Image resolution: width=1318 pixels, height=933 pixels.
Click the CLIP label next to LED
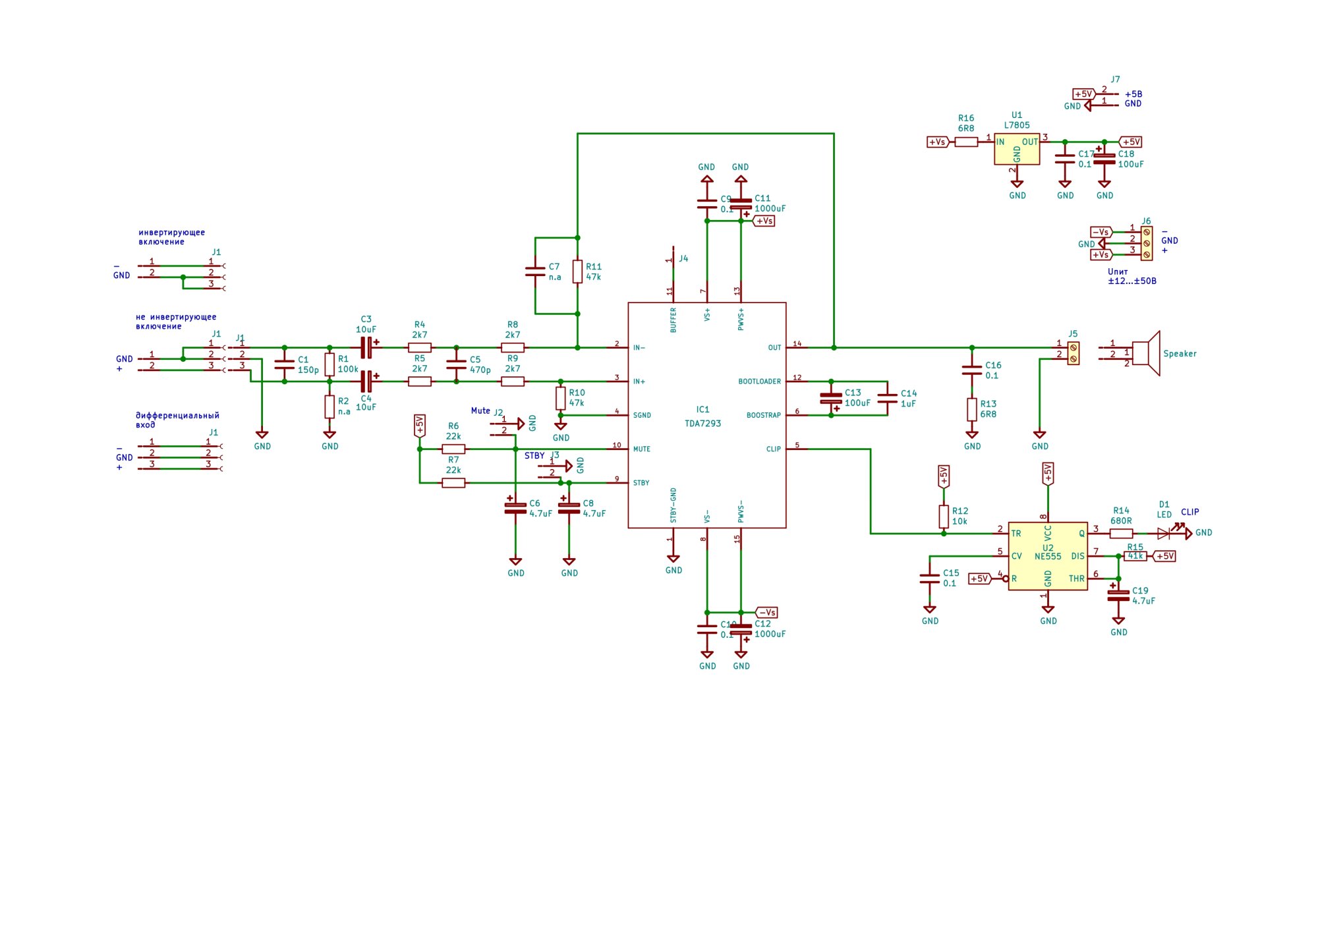pyautogui.click(x=1189, y=512)
